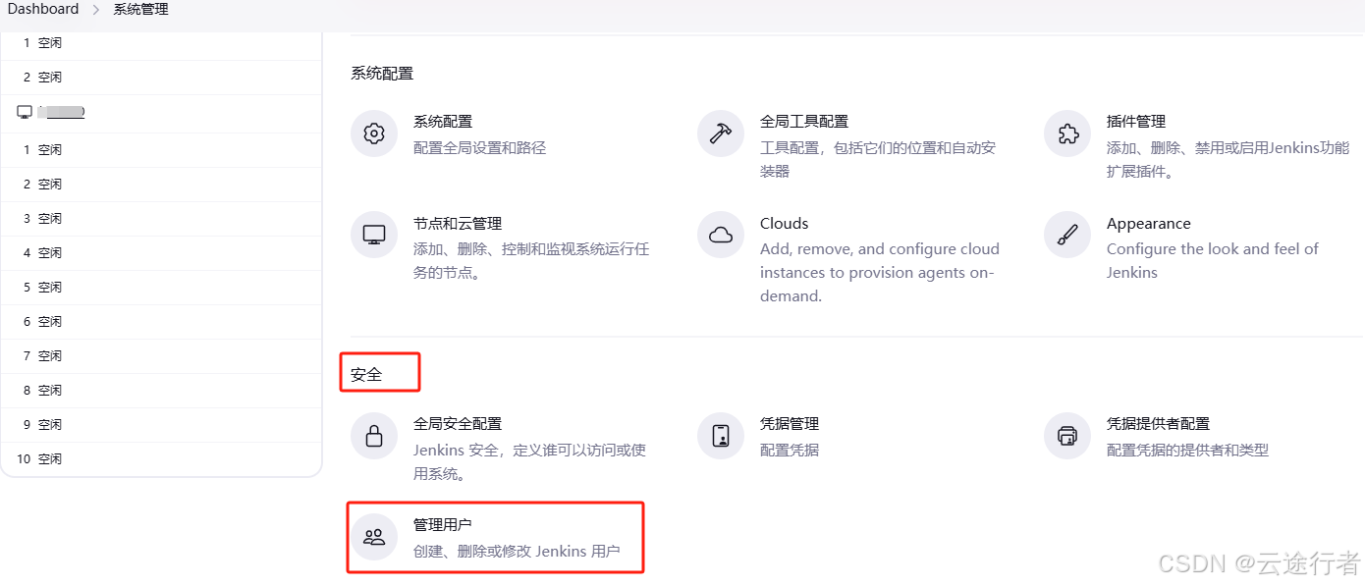This screenshot has height=586, width=1365.
Task: Open the 系统配置 item link
Action: [443, 122]
